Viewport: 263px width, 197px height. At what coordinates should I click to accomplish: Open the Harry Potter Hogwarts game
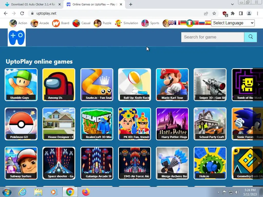[172, 124]
